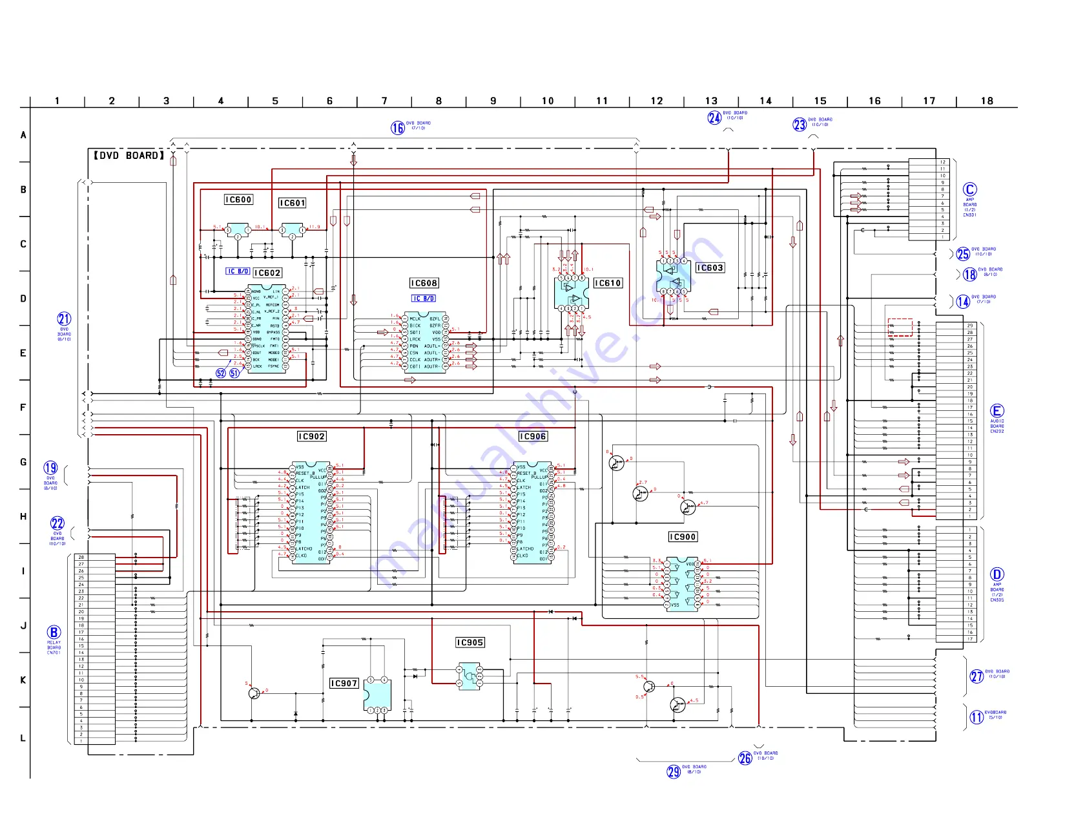Click the IC601 chip label

click(x=292, y=203)
